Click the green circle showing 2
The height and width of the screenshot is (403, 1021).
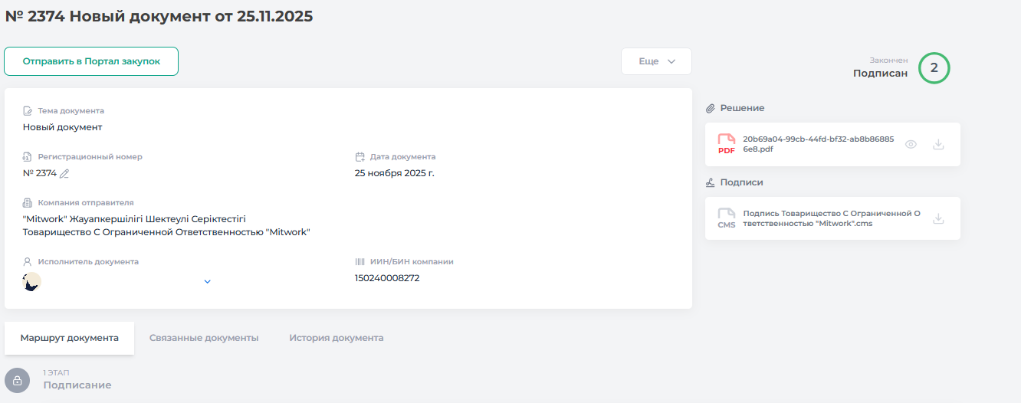(934, 67)
